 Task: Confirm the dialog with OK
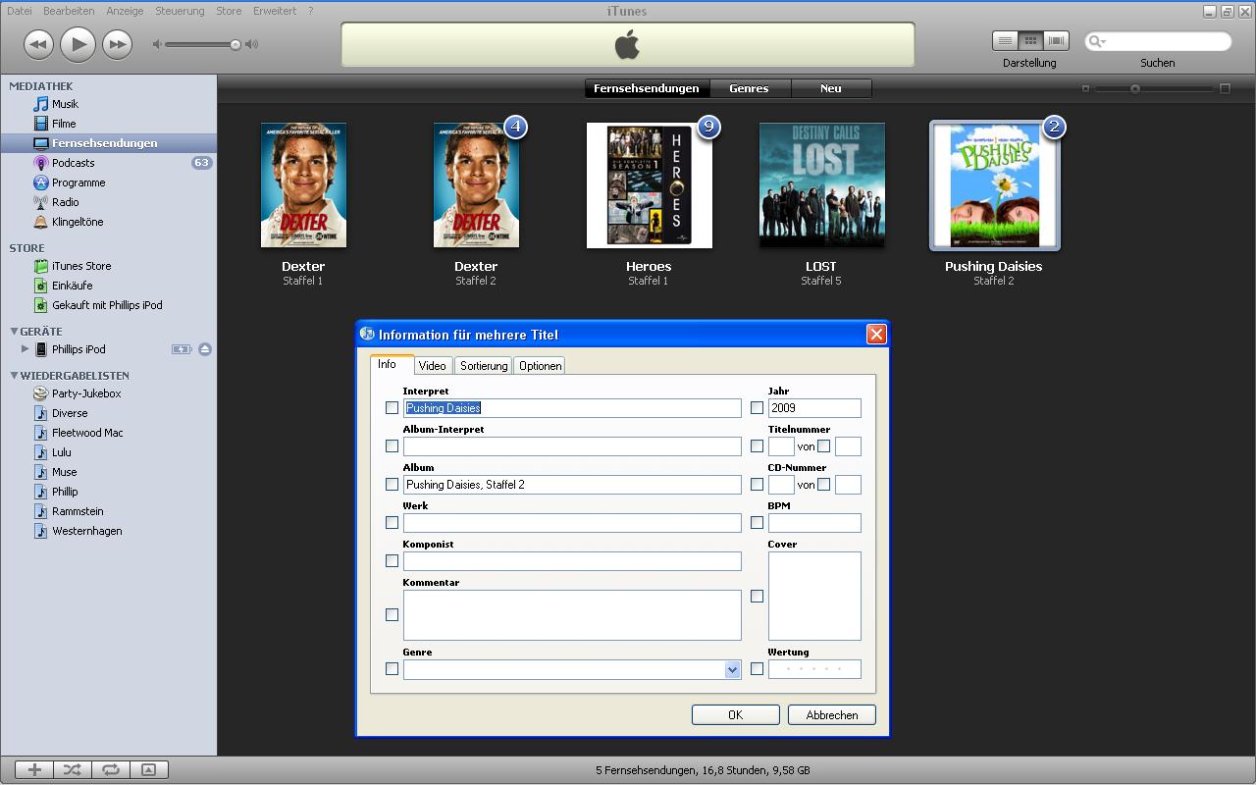click(735, 715)
